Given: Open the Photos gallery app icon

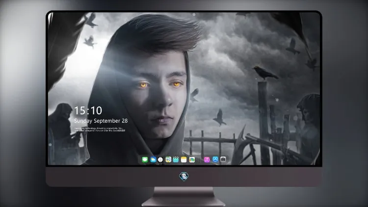Looking at the screenshot, I should 192,160.
